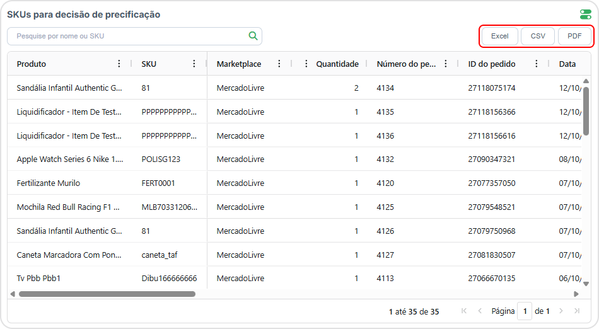Sort by the Produto column header

point(32,64)
